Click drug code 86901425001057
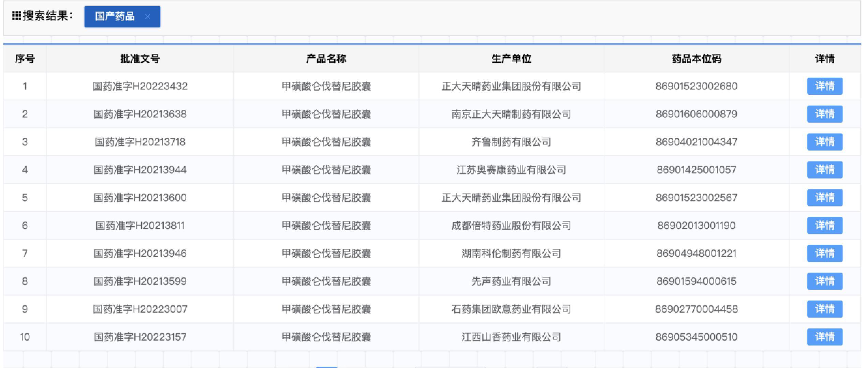865x368 pixels. click(x=697, y=170)
